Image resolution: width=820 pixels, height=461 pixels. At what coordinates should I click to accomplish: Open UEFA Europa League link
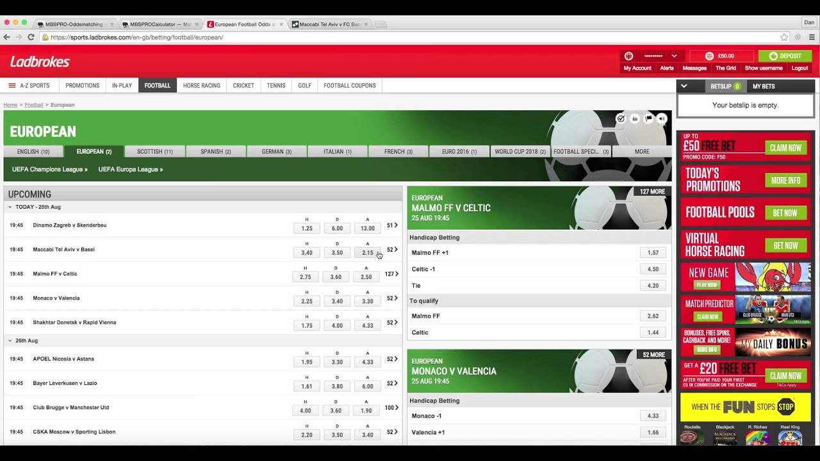[130, 170]
